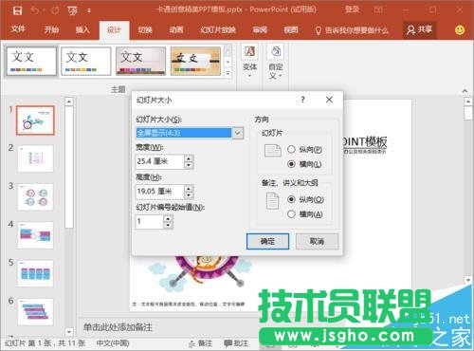Select slide 5 thumbnail in panel
474x351 pixels.
coord(35,273)
